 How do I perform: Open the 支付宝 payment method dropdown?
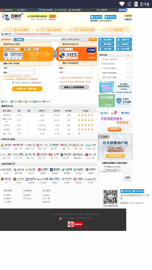click(x=66, y=49)
